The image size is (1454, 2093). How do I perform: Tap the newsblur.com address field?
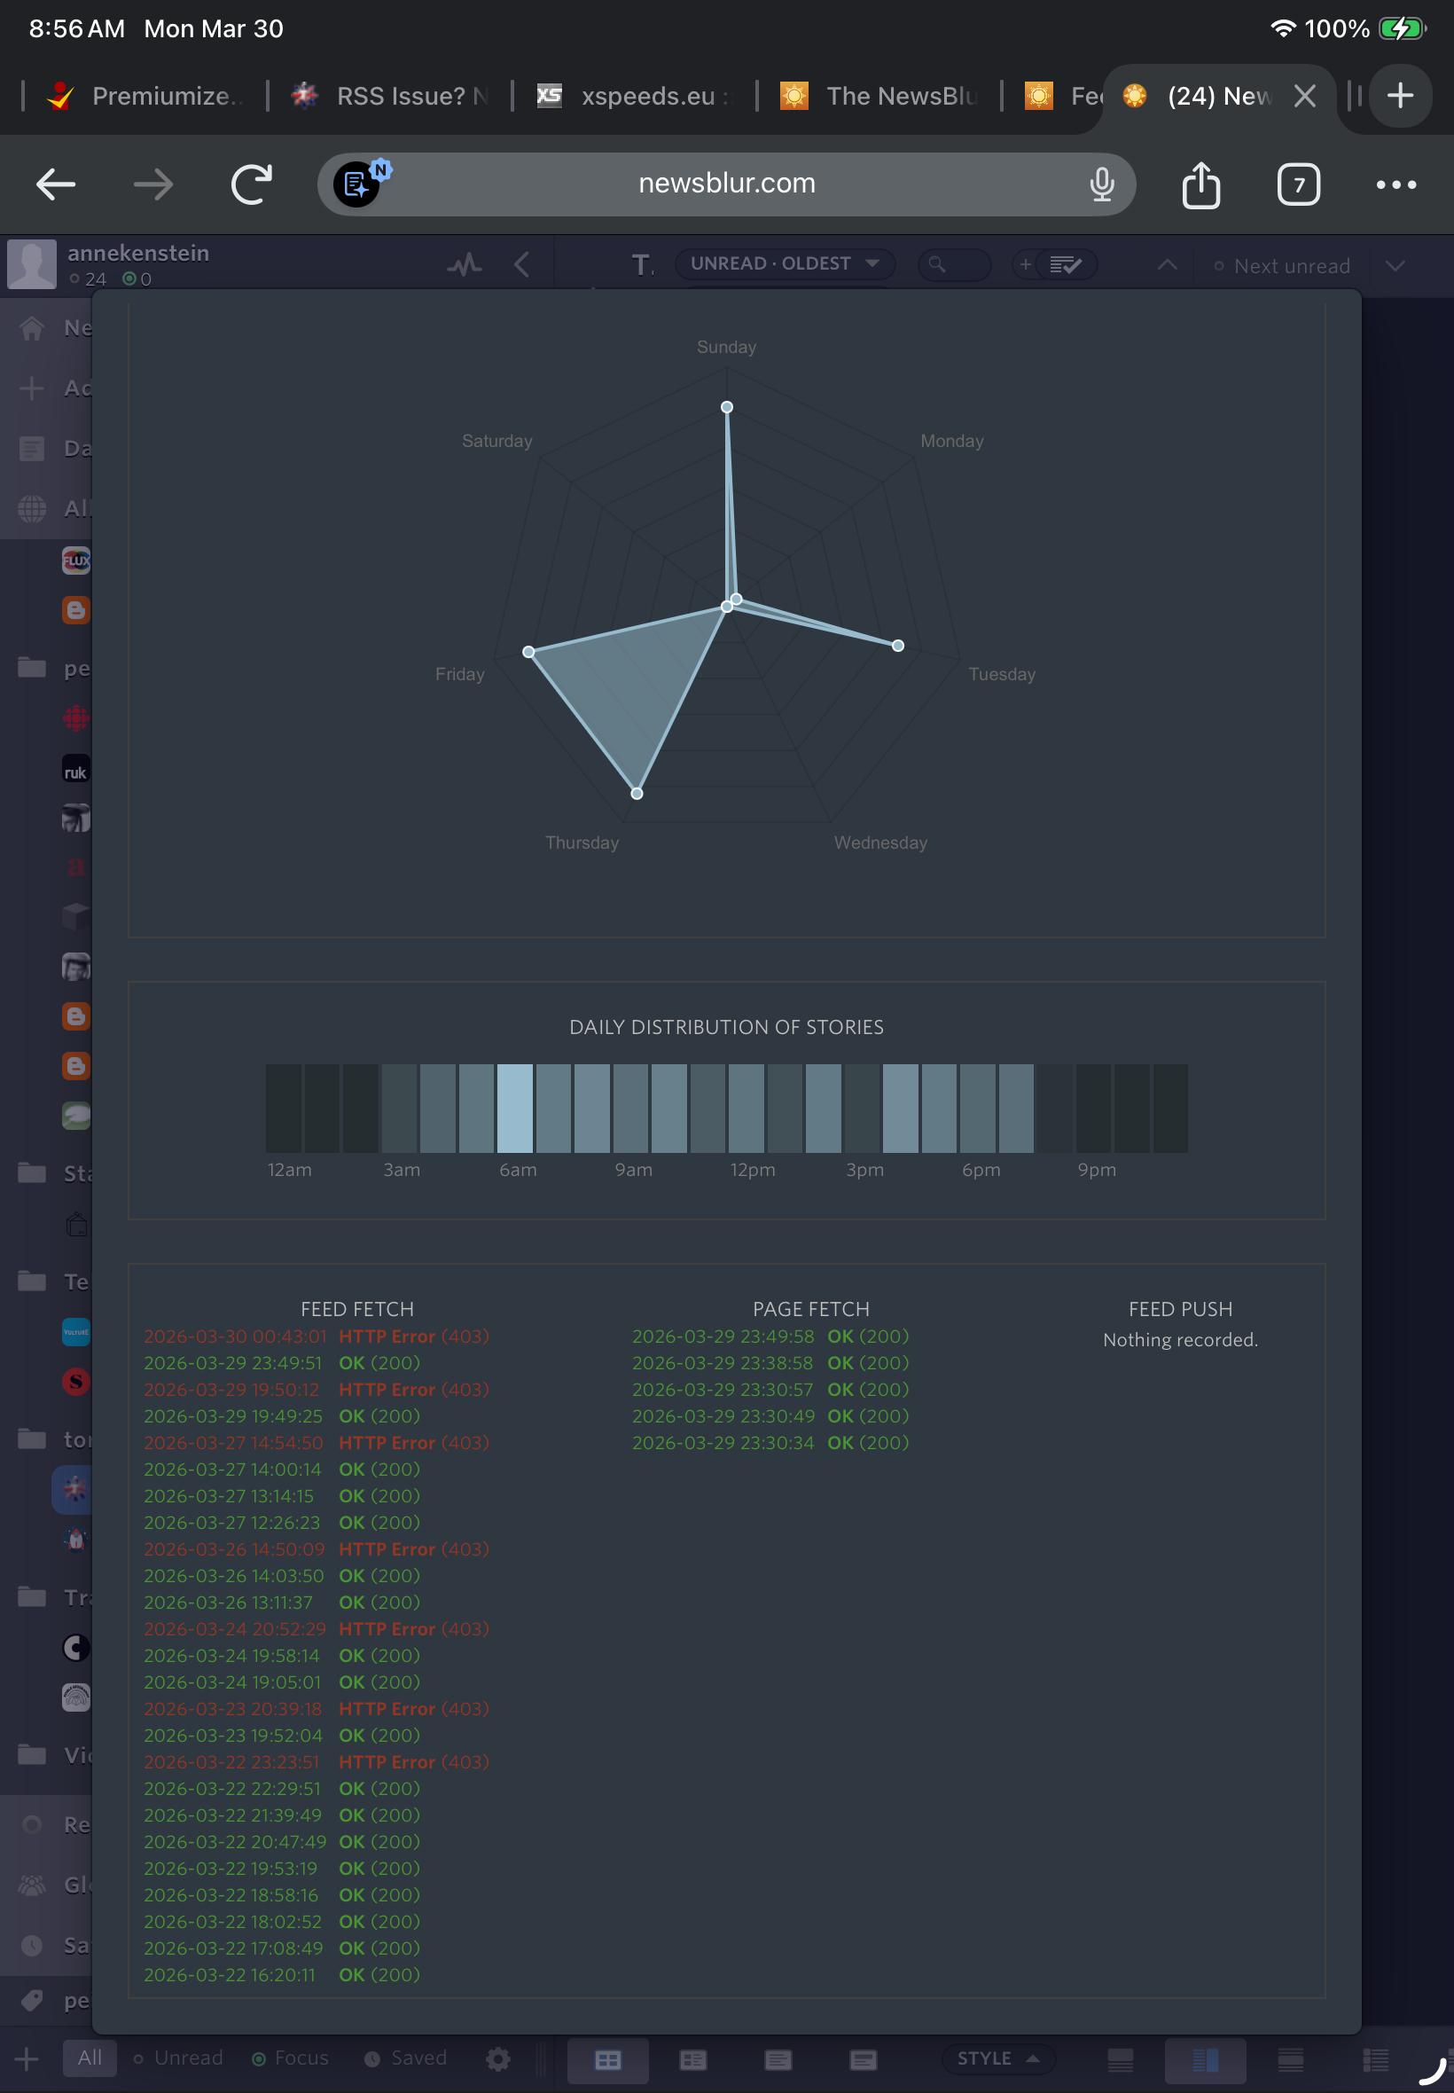[x=726, y=184]
